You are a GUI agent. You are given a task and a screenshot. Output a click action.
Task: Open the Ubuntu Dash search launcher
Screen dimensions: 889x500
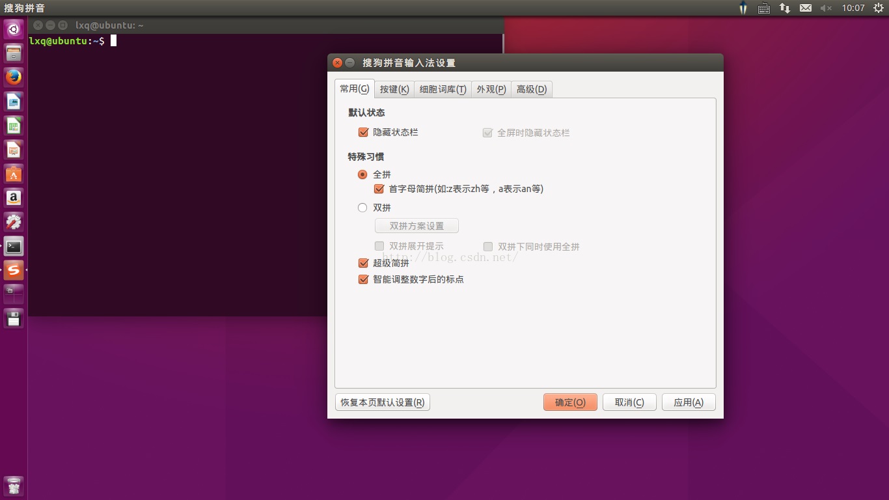tap(14, 29)
